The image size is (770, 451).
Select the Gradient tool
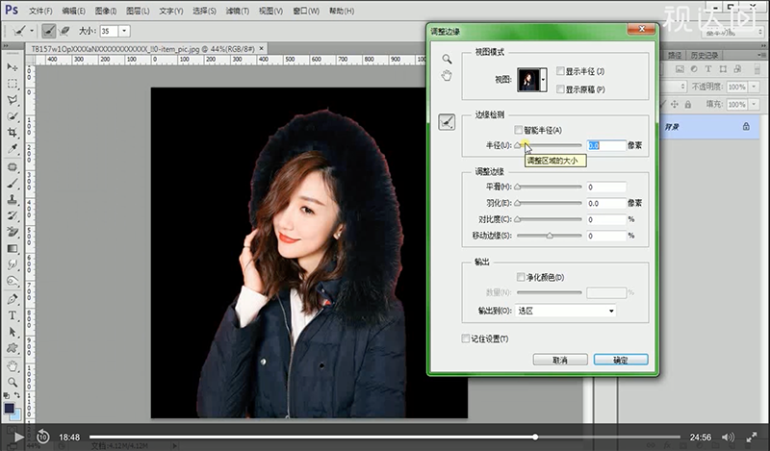click(x=13, y=248)
